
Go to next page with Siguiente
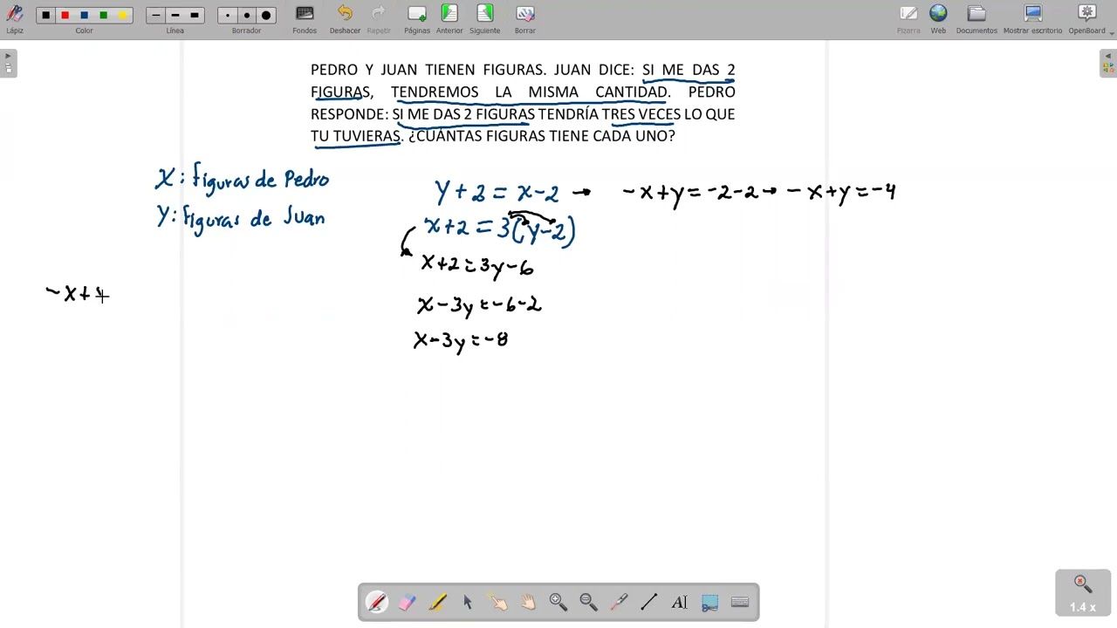[x=484, y=19]
